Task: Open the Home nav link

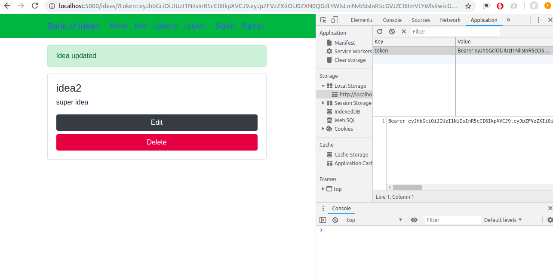Action: pyautogui.click(x=118, y=26)
